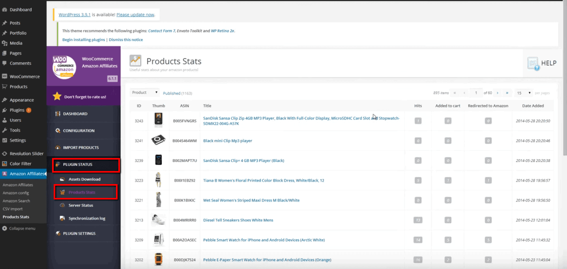Filter by Published (1163) link

tap(178, 93)
